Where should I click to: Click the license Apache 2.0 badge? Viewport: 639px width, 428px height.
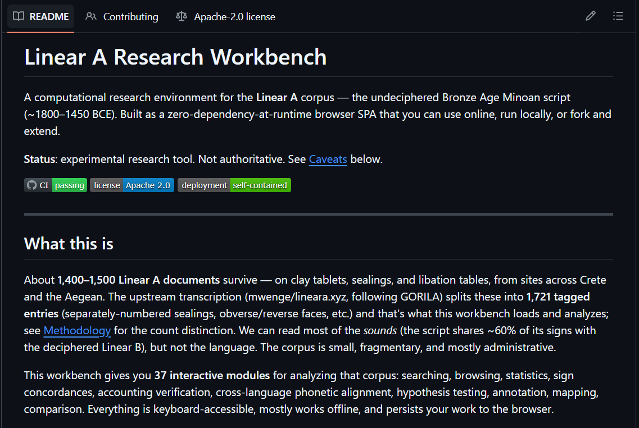(132, 185)
